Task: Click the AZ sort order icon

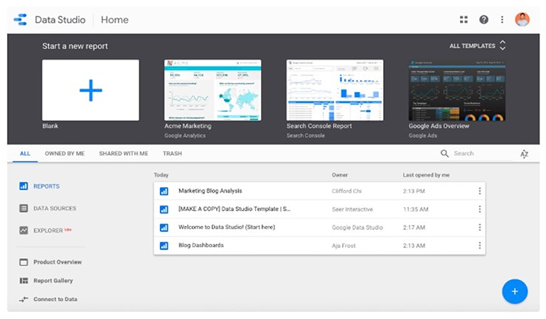Action: click(524, 154)
